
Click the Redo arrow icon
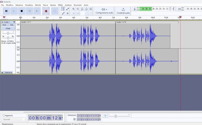click(91, 13)
